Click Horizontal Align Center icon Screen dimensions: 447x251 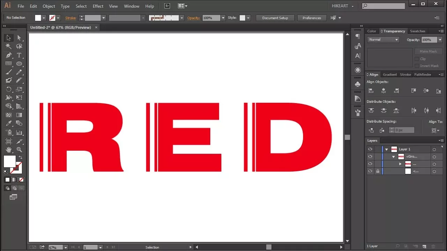click(383, 91)
